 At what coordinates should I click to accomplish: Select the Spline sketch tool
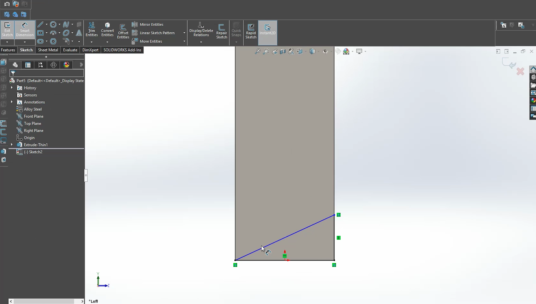tap(66, 25)
